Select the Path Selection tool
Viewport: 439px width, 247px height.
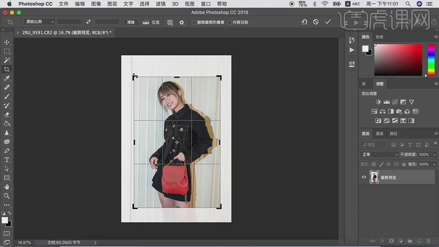(x=7, y=169)
